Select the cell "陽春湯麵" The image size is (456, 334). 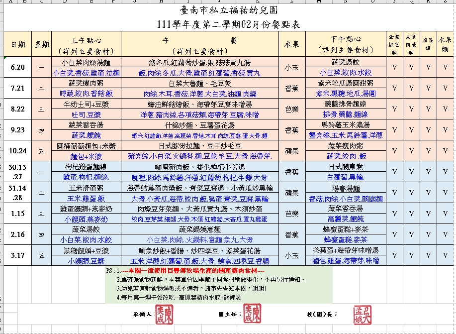coord(346,188)
